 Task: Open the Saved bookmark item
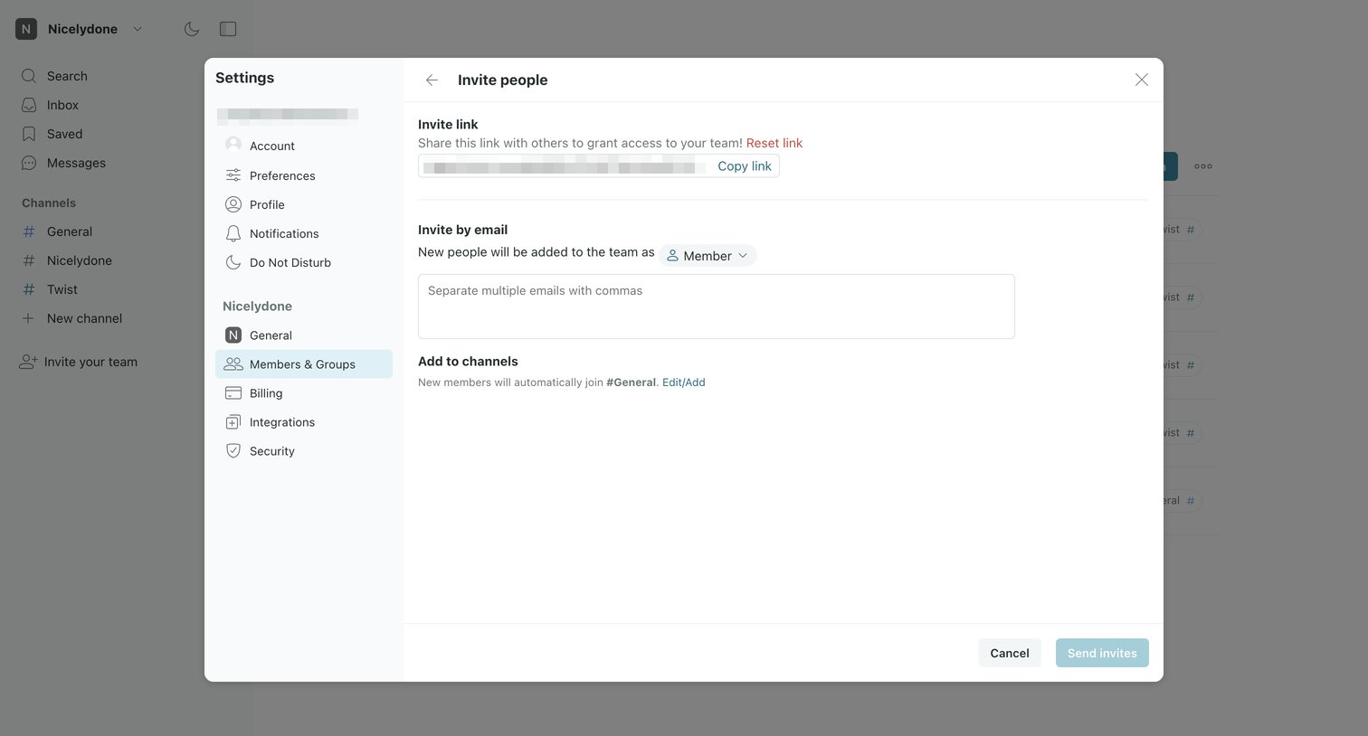[x=64, y=134]
